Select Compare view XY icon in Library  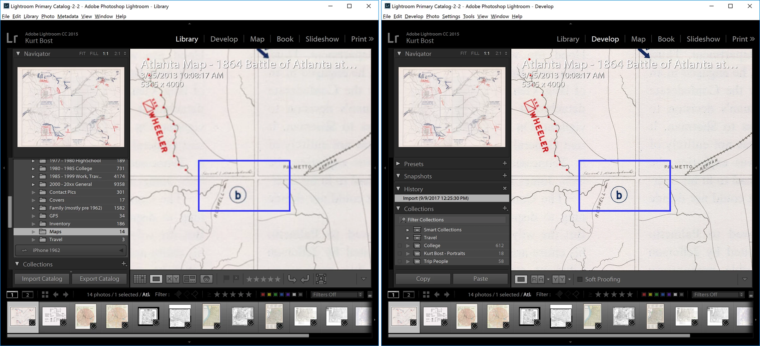pos(173,279)
